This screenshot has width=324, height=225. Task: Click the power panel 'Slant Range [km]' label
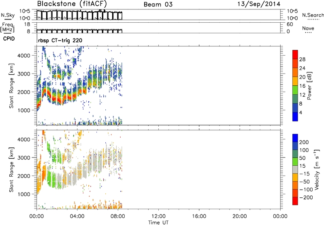point(11,86)
